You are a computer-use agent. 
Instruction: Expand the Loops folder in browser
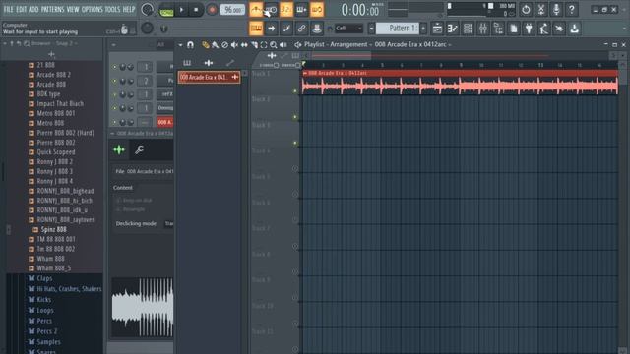[40, 311]
